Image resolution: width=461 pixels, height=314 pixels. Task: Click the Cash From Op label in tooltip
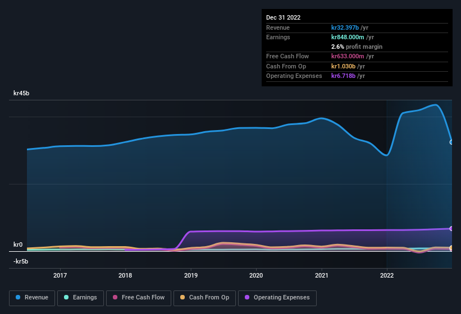click(286, 66)
